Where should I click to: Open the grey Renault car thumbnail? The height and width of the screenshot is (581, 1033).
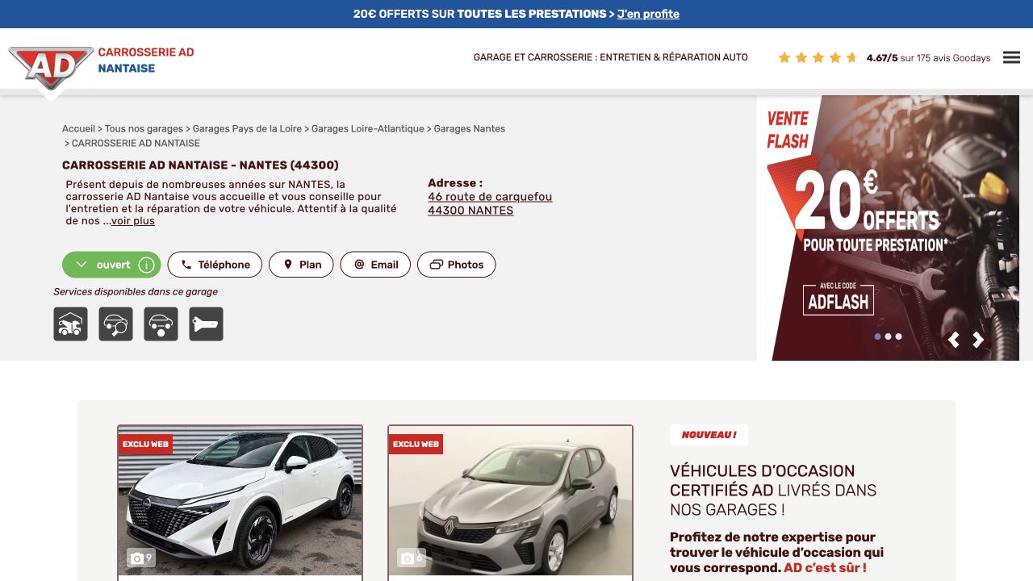(x=510, y=500)
